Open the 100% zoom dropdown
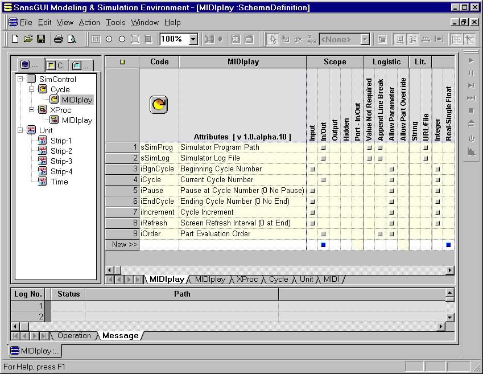 [x=193, y=39]
